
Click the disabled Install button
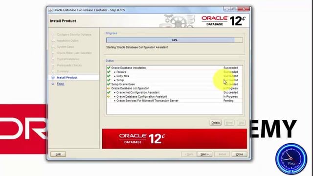pos(222,154)
